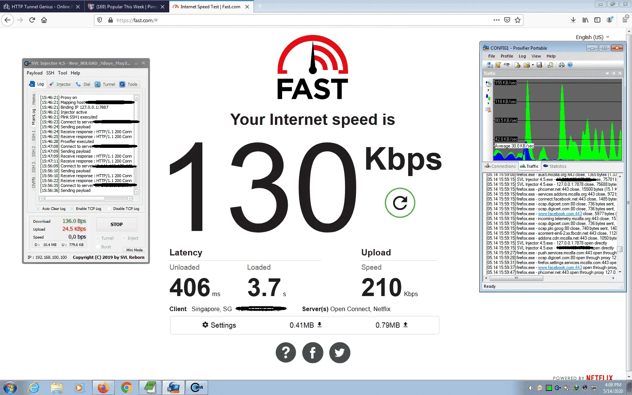Screen dimensions: 632x395
Task: Open Internet Explorer from the taskbar
Action: pos(34,387)
